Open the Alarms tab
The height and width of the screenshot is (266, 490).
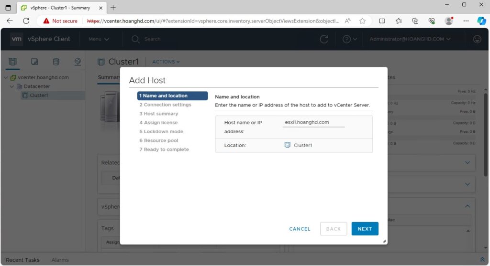60,260
